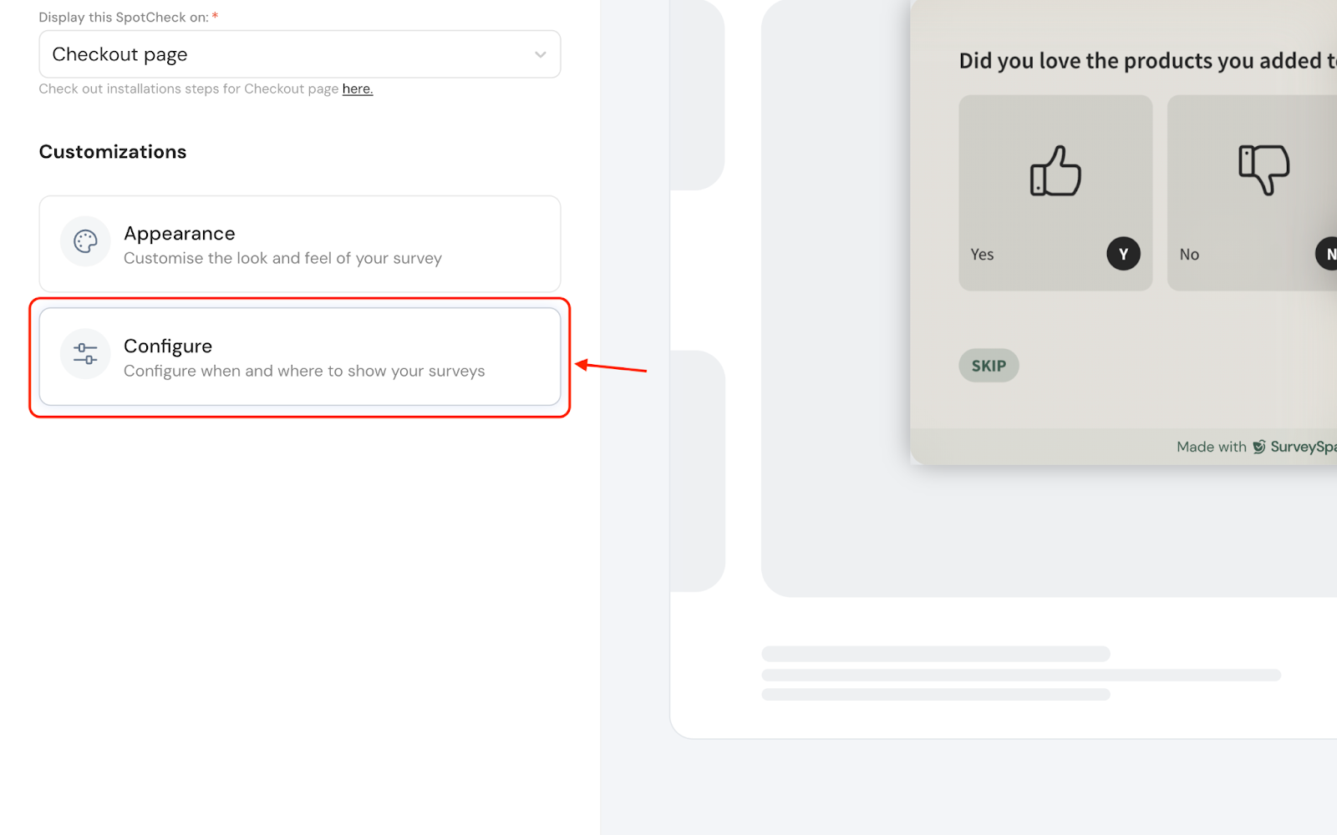Open installation steps via the here link
This screenshot has width=1337, height=835.
(357, 89)
